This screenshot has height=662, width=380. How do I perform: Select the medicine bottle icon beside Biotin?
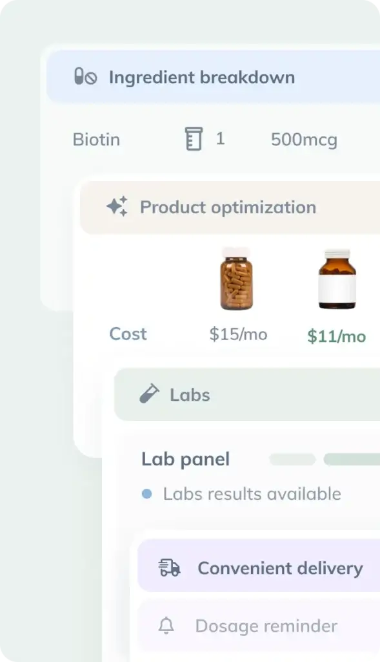click(x=193, y=139)
